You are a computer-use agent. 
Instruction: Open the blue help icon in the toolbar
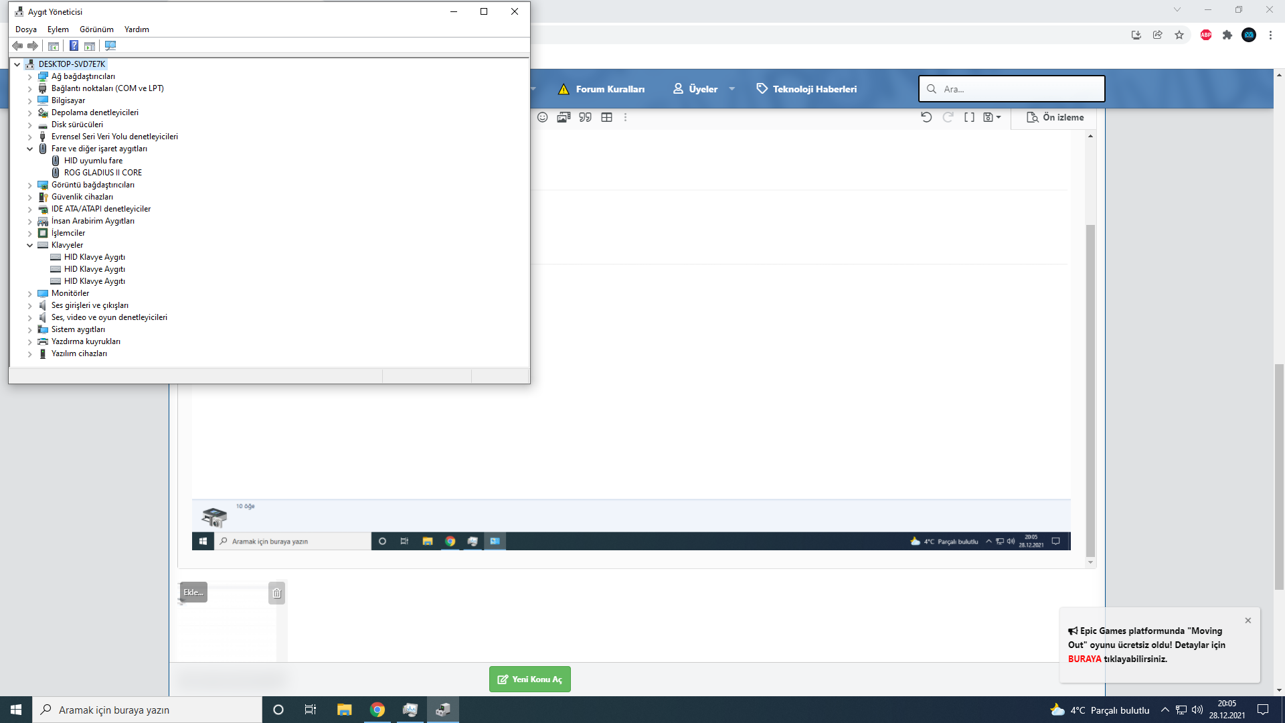click(x=74, y=46)
